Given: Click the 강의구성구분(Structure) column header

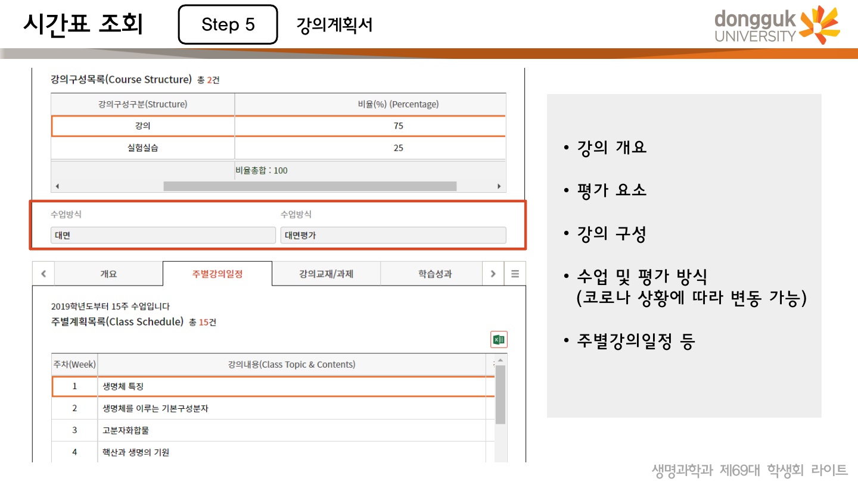Looking at the screenshot, I should [x=143, y=104].
